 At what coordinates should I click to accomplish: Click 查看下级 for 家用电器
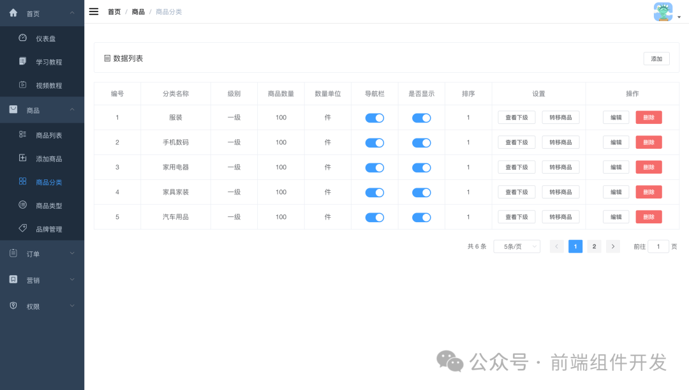[516, 167]
